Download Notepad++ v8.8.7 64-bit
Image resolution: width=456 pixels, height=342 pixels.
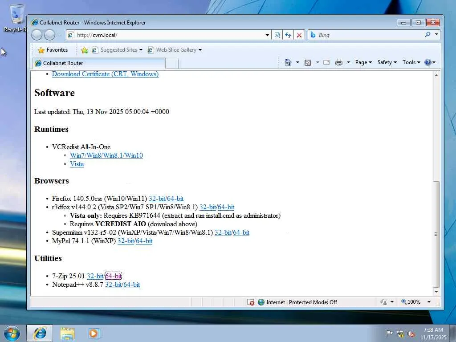pyautogui.click(x=132, y=285)
